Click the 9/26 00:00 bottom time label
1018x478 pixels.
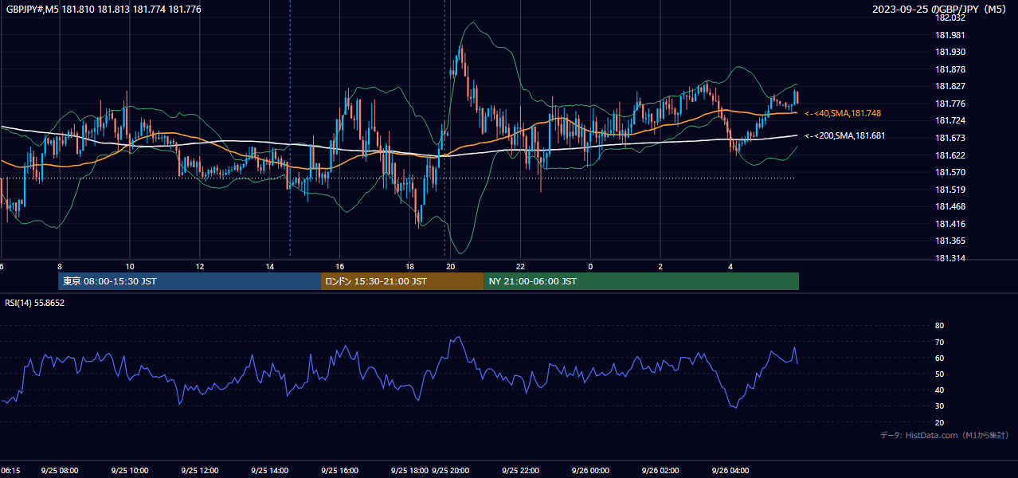pyautogui.click(x=590, y=471)
